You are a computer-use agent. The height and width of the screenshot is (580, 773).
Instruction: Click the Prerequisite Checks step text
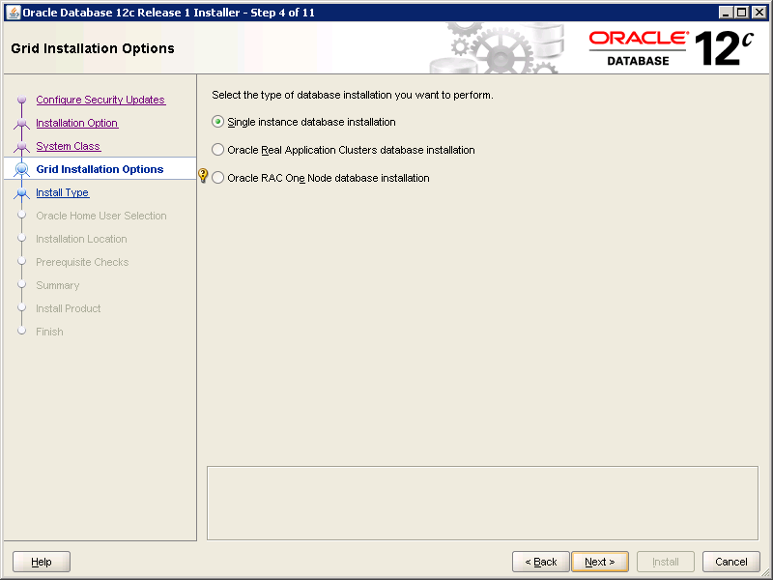(x=82, y=262)
